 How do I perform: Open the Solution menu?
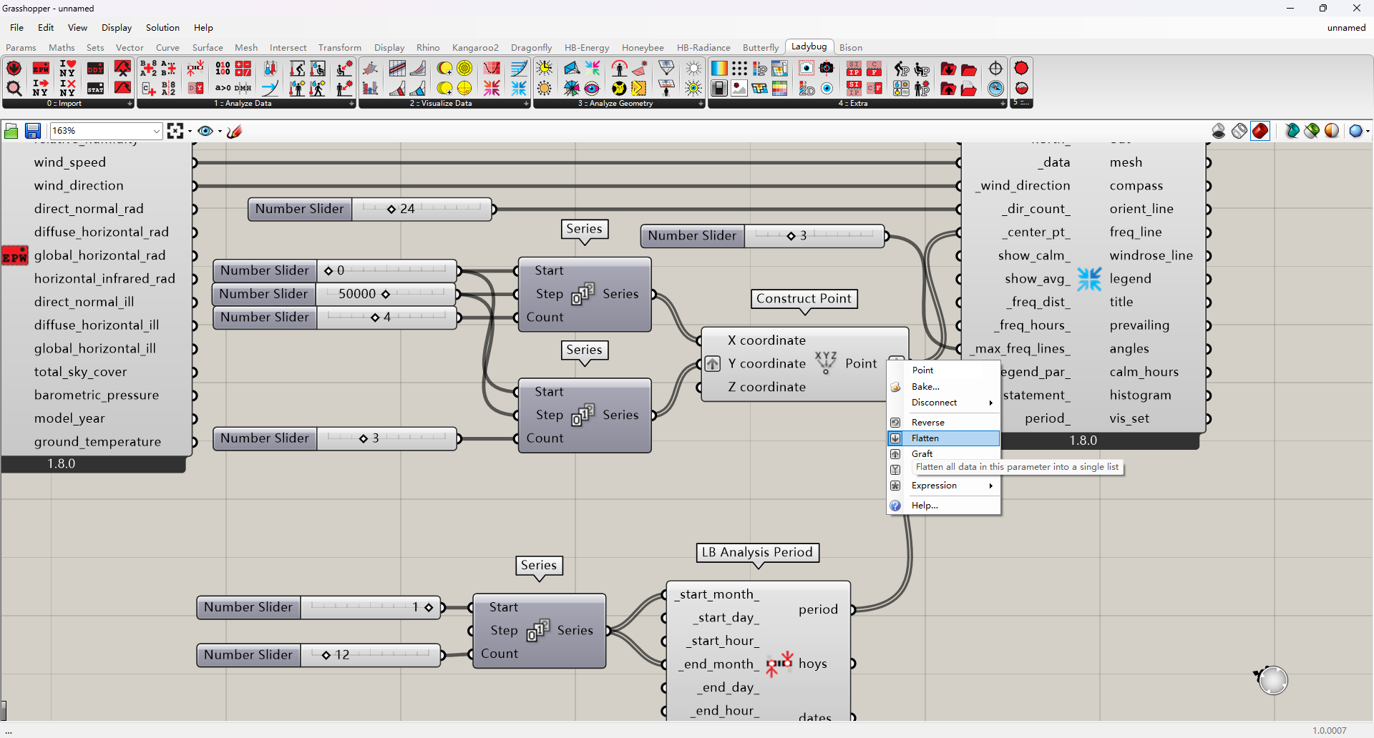pyautogui.click(x=162, y=27)
